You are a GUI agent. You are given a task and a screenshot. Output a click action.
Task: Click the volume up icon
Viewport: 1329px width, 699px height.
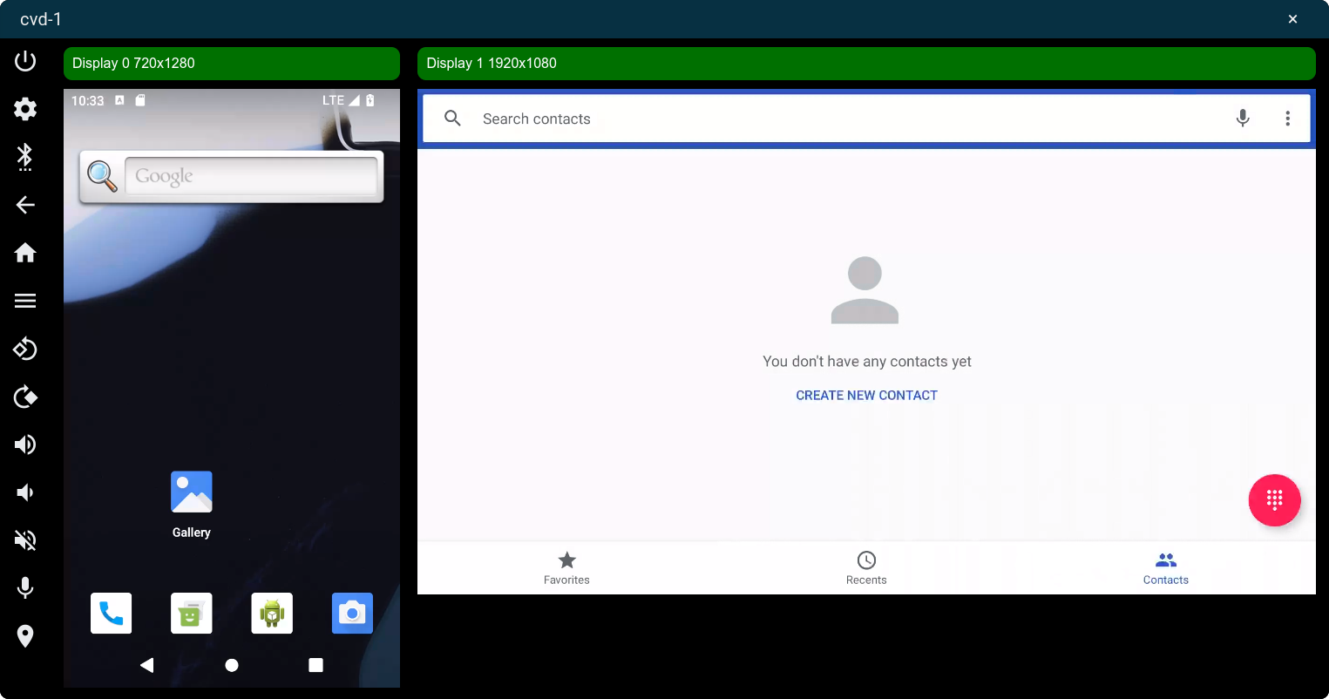tap(25, 445)
